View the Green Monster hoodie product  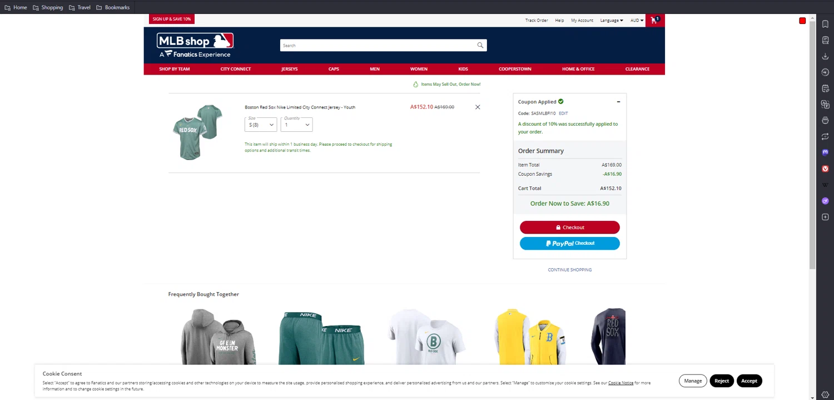[x=219, y=337]
